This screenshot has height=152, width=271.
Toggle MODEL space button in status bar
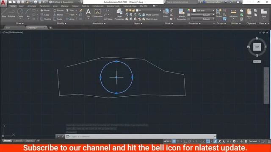(167, 141)
